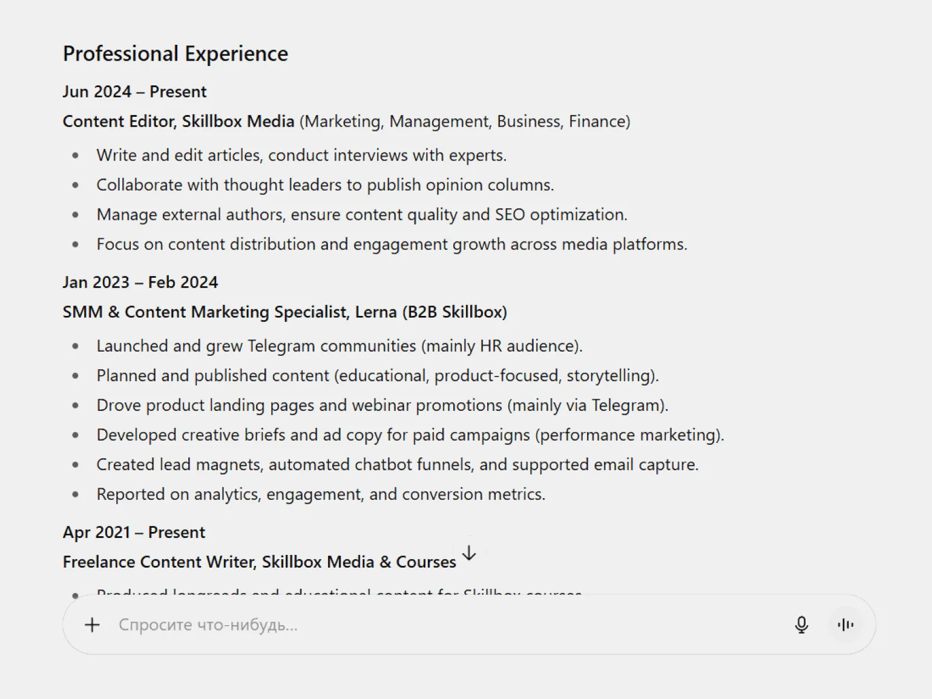Click the plus attach icon
932x699 pixels.
pos(92,625)
